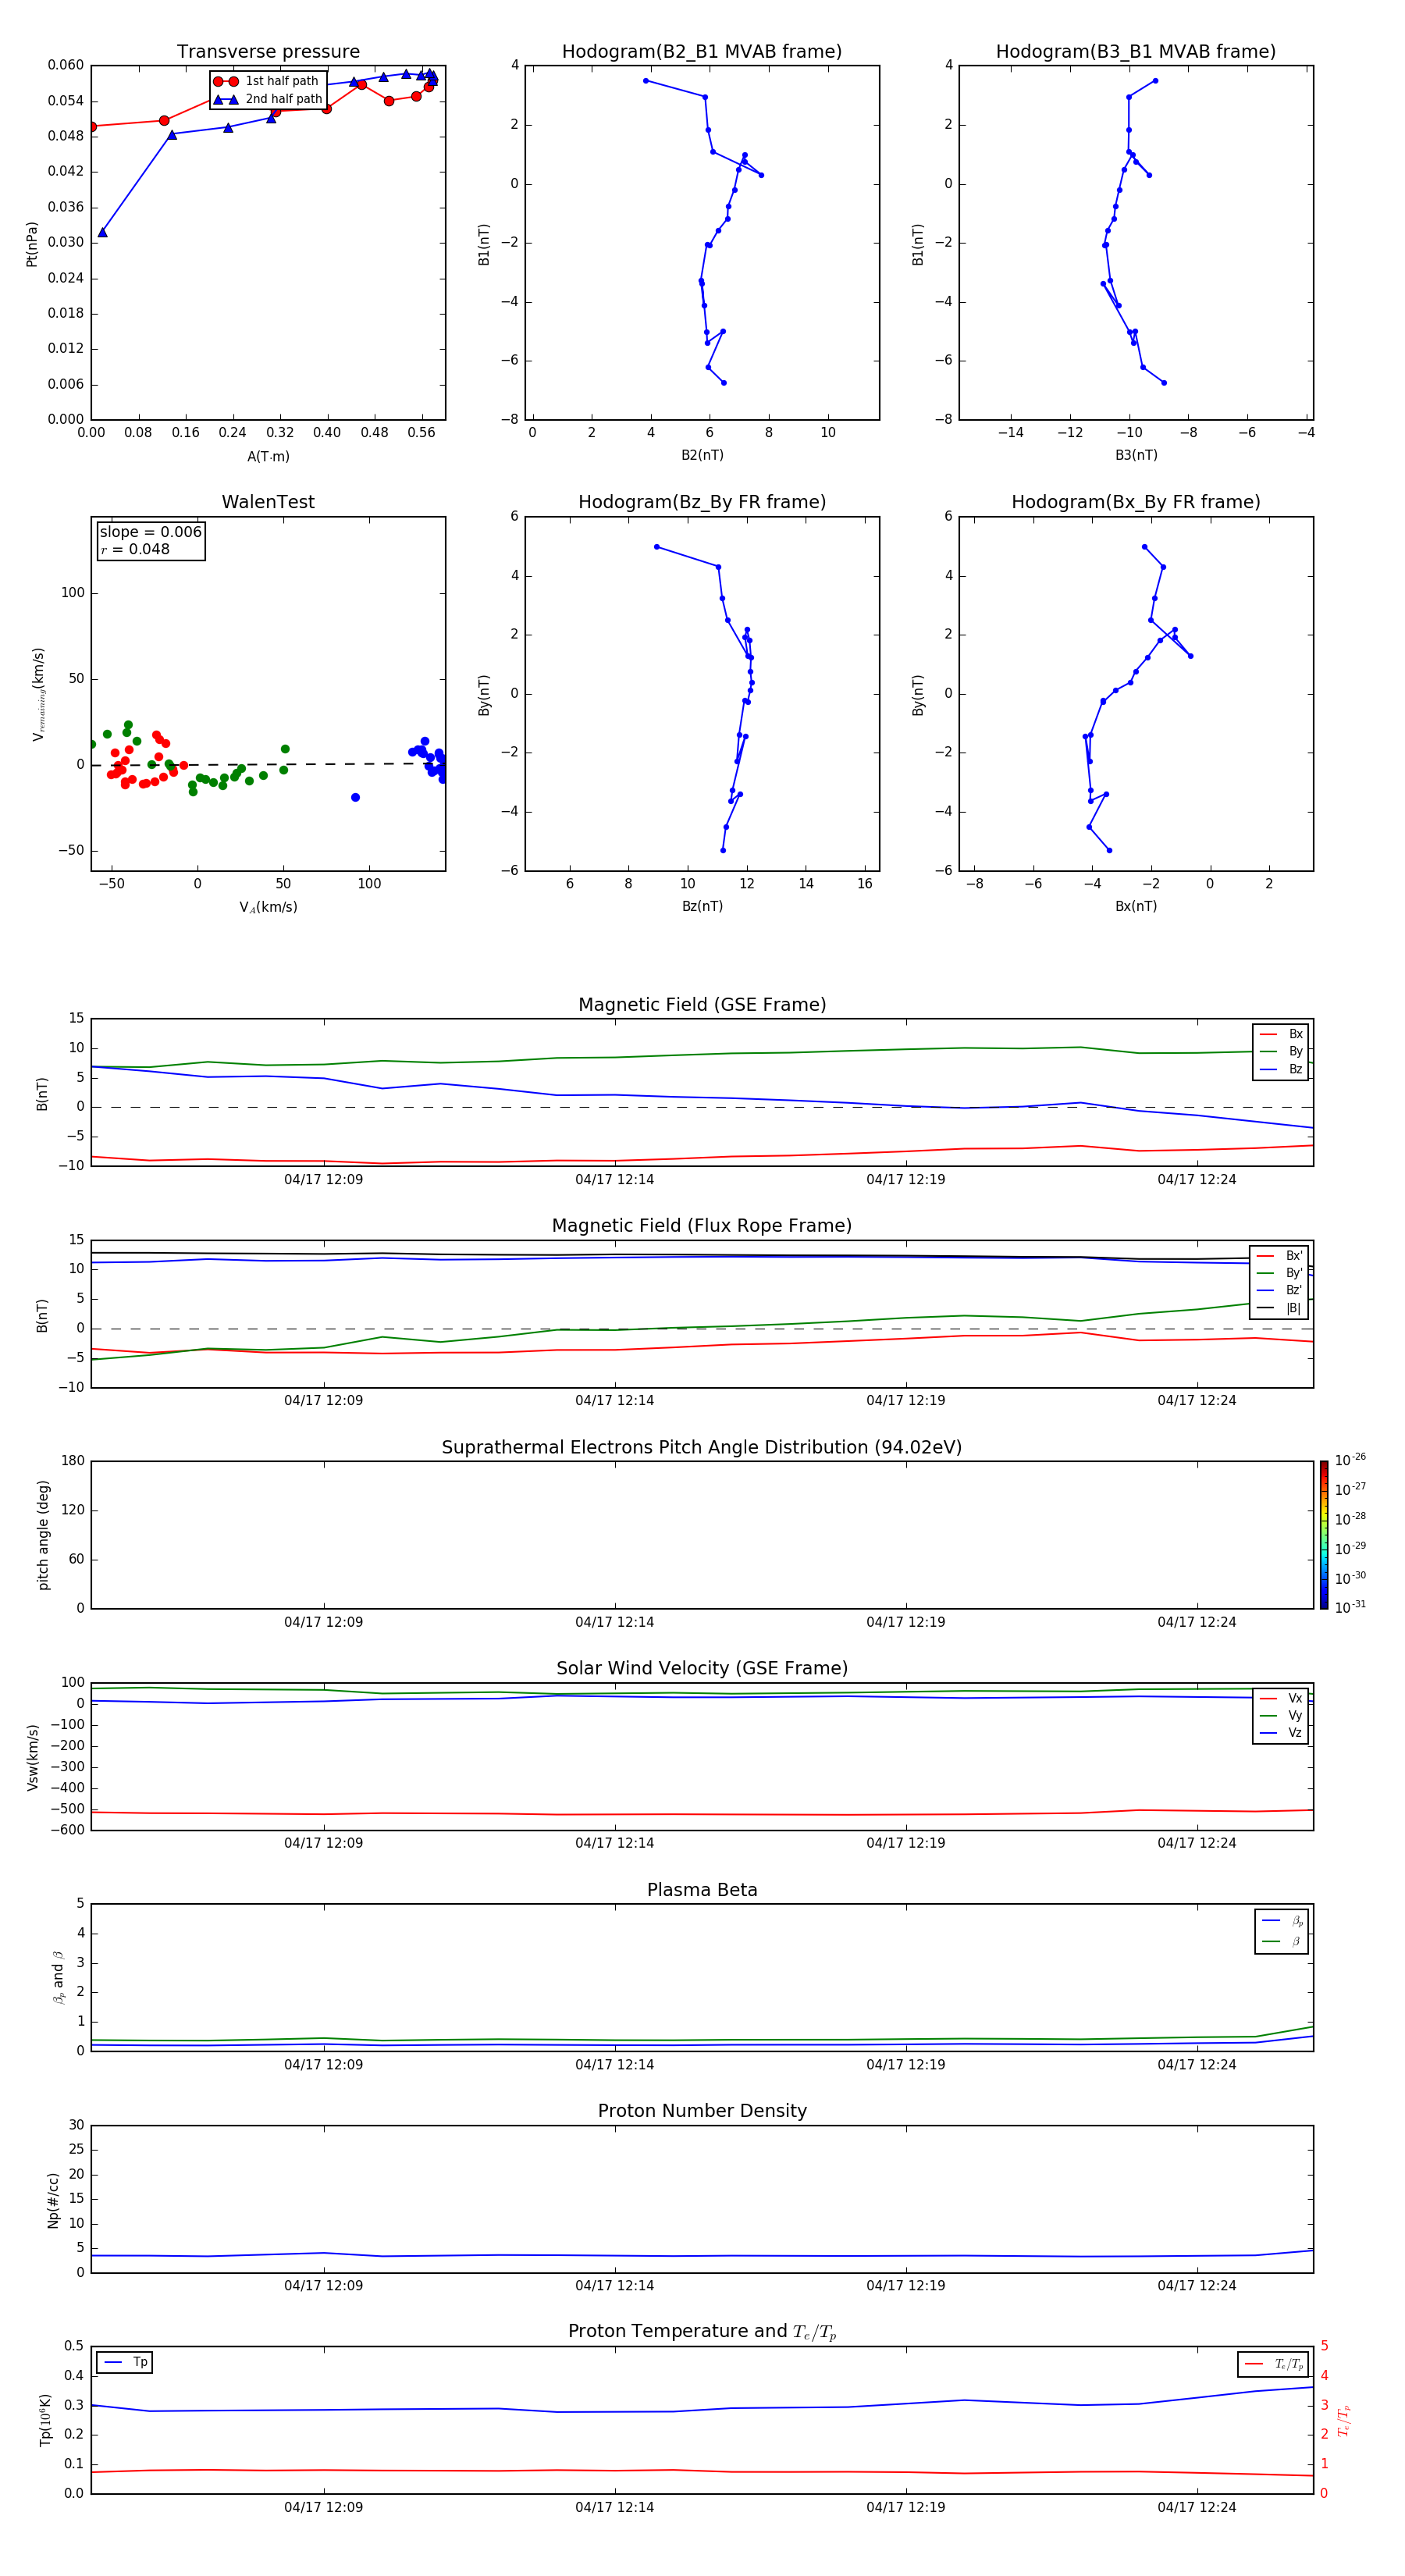The height and width of the screenshot is (2576, 1405).
Task: Click the "Magnetic Field (GSE Frame)" title
Action: pos(702,1005)
